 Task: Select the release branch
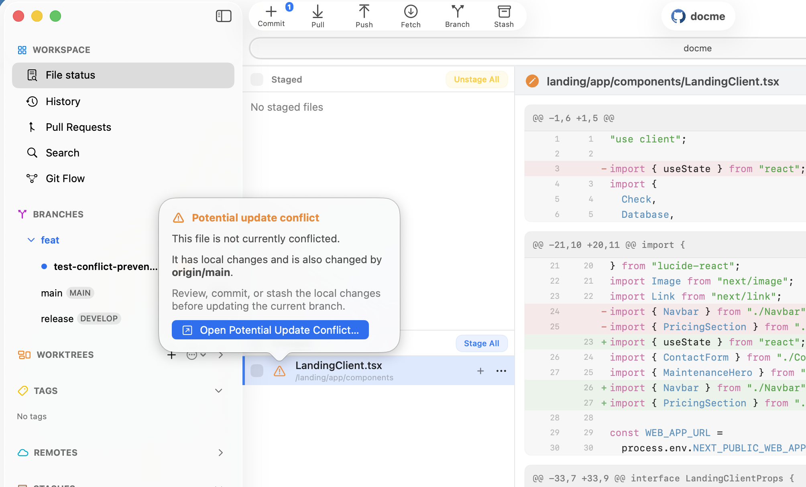pos(57,319)
